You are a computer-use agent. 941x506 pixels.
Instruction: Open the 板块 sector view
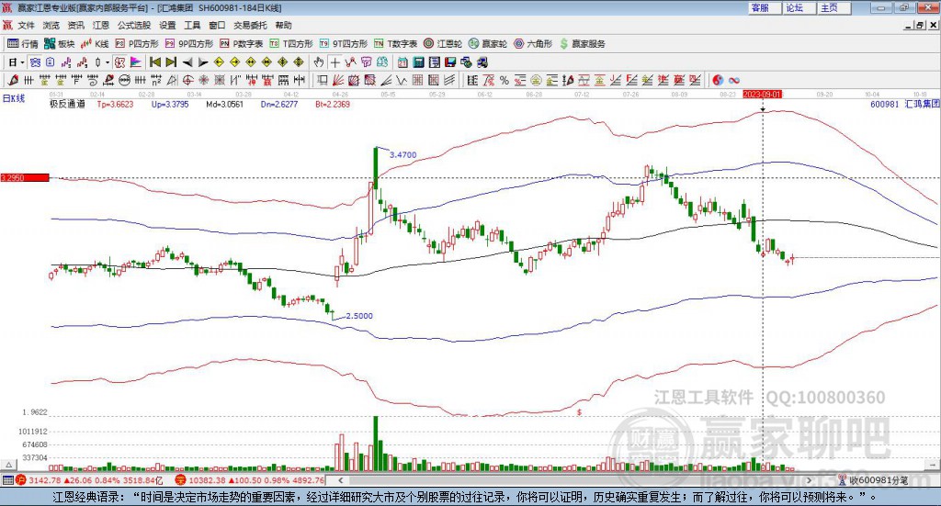(x=60, y=44)
